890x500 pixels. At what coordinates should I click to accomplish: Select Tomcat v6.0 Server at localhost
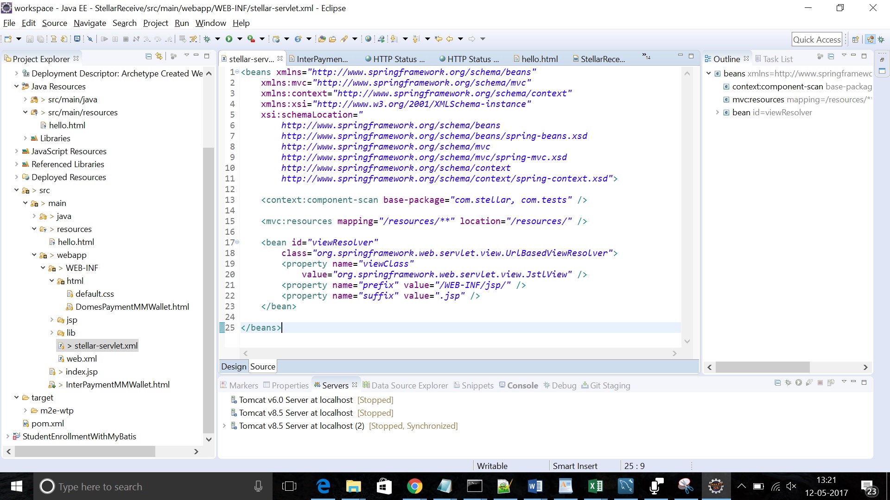point(295,400)
